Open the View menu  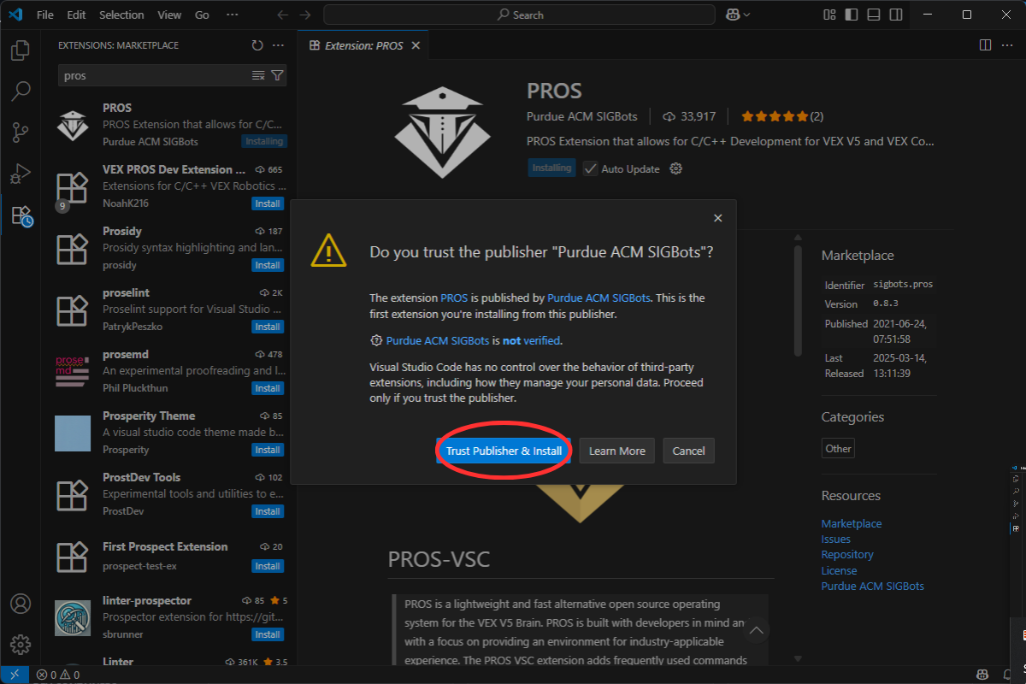click(x=169, y=15)
